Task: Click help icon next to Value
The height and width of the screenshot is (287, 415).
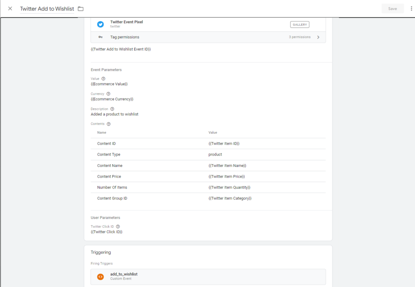Action: tap(103, 79)
